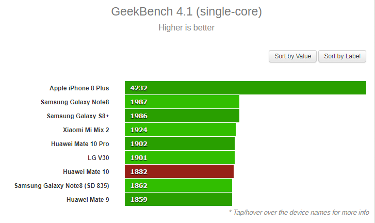Open the Huawei Mate 10 device label
This screenshot has width=375, height=223.
[x=86, y=172]
